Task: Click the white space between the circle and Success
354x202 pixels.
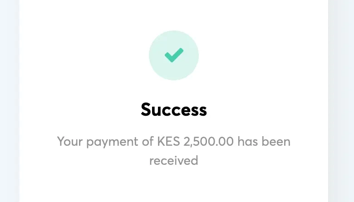Action: tap(174, 91)
